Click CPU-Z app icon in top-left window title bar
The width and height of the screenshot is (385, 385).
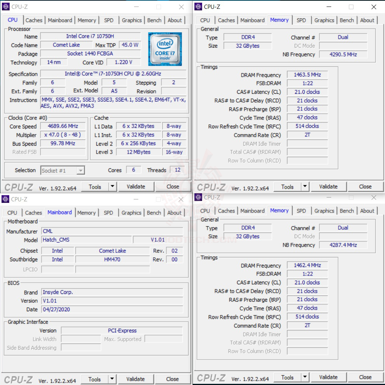(5, 7)
